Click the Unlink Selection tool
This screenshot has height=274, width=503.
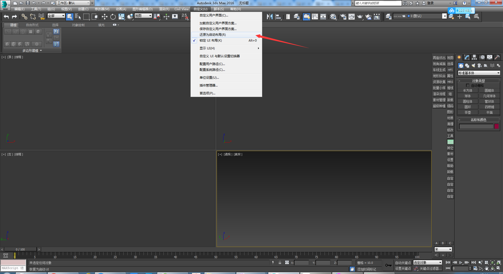pyautogui.click(x=33, y=17)
